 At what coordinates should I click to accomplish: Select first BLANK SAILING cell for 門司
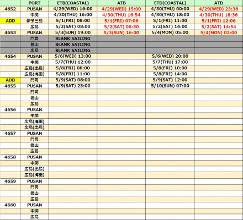click(73, 38)
